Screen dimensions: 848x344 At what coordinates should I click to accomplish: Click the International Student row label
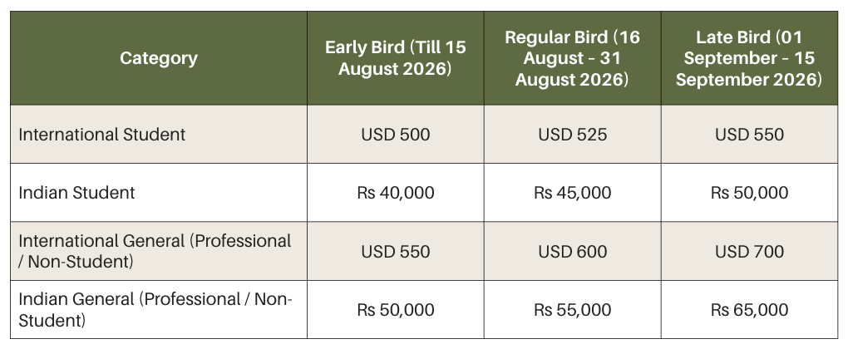click(101, 134)
